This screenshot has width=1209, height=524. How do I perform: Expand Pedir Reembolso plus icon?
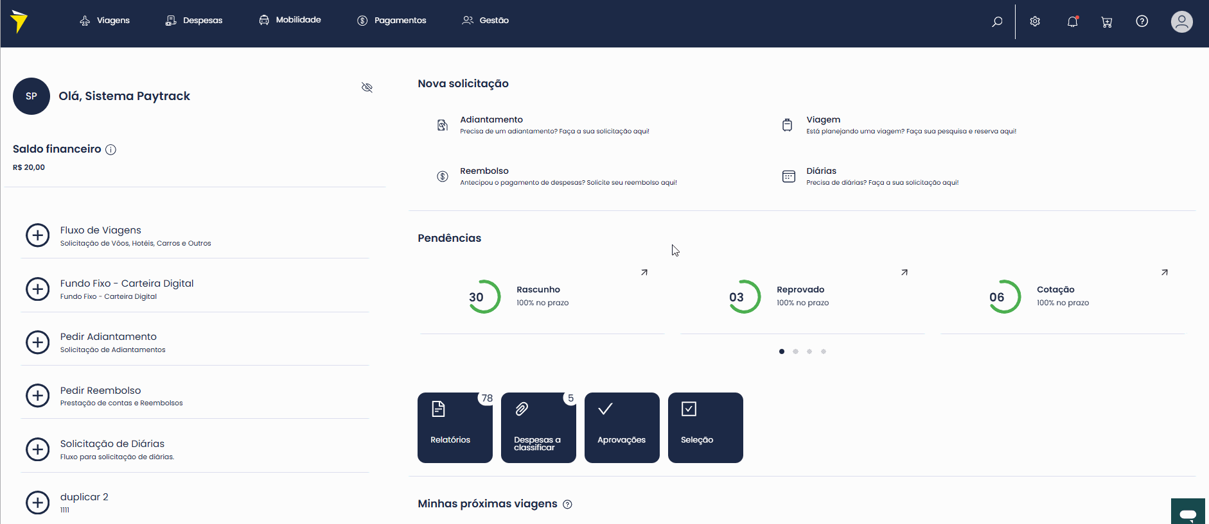(37, 396)
